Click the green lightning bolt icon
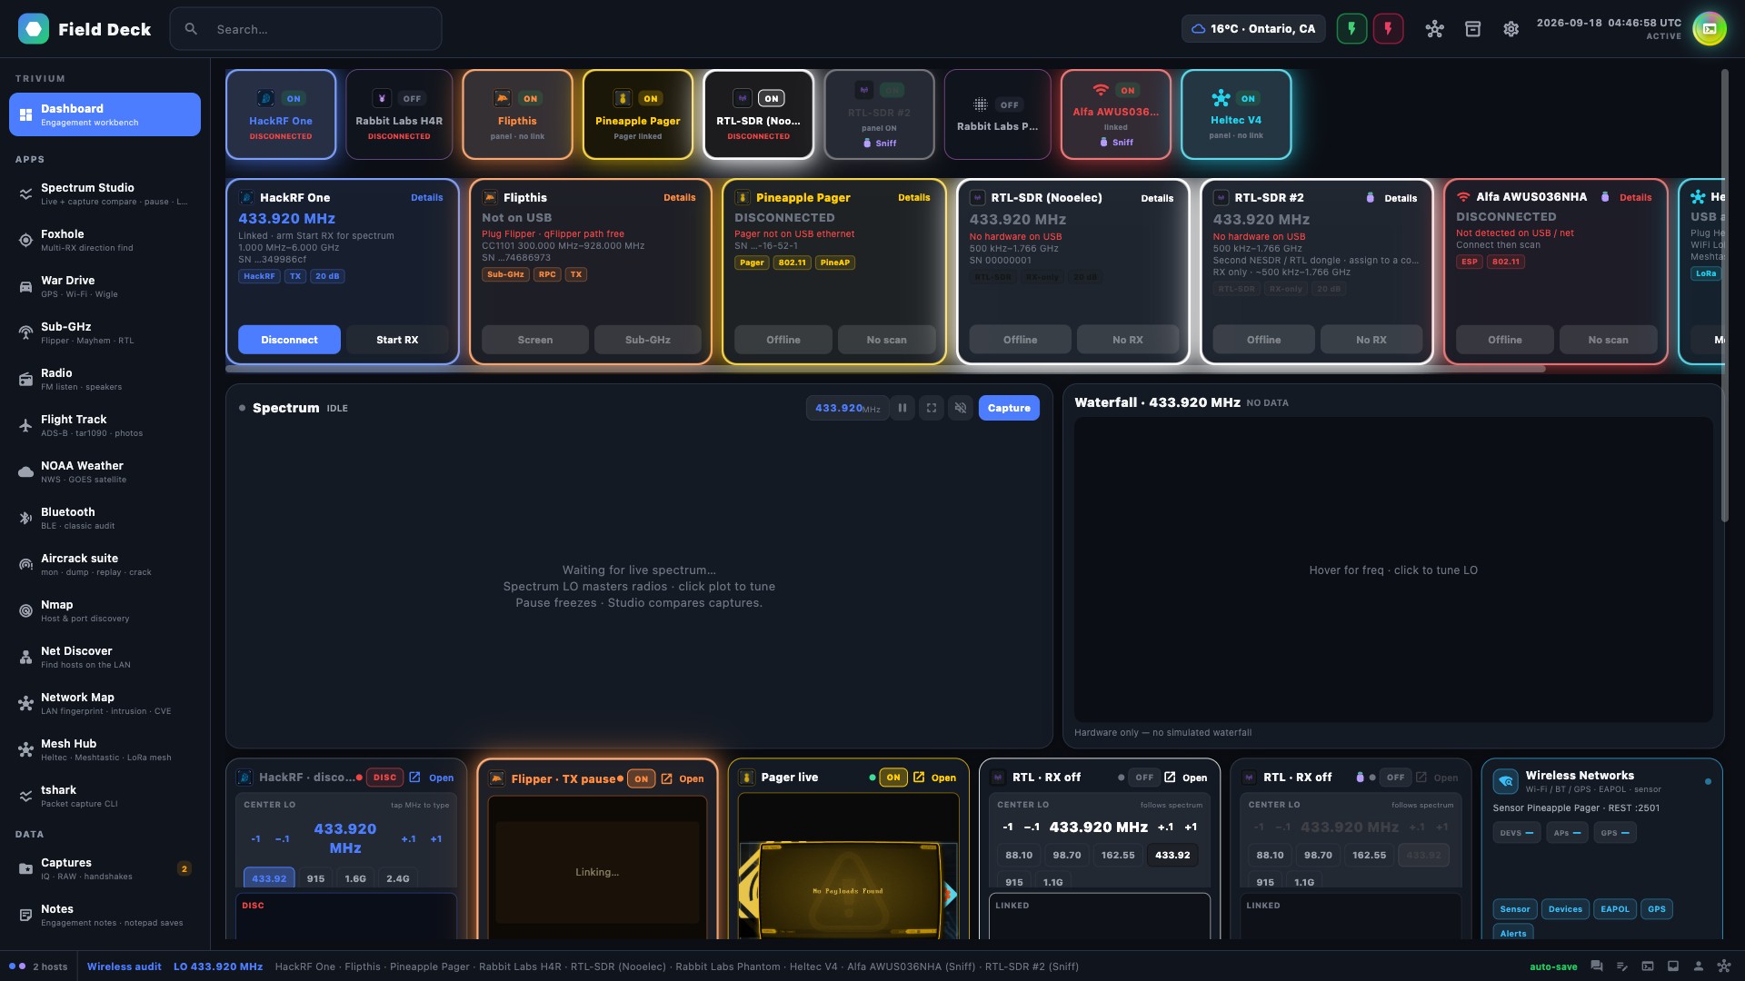 pyautogui.click(x=1351, y=29)
